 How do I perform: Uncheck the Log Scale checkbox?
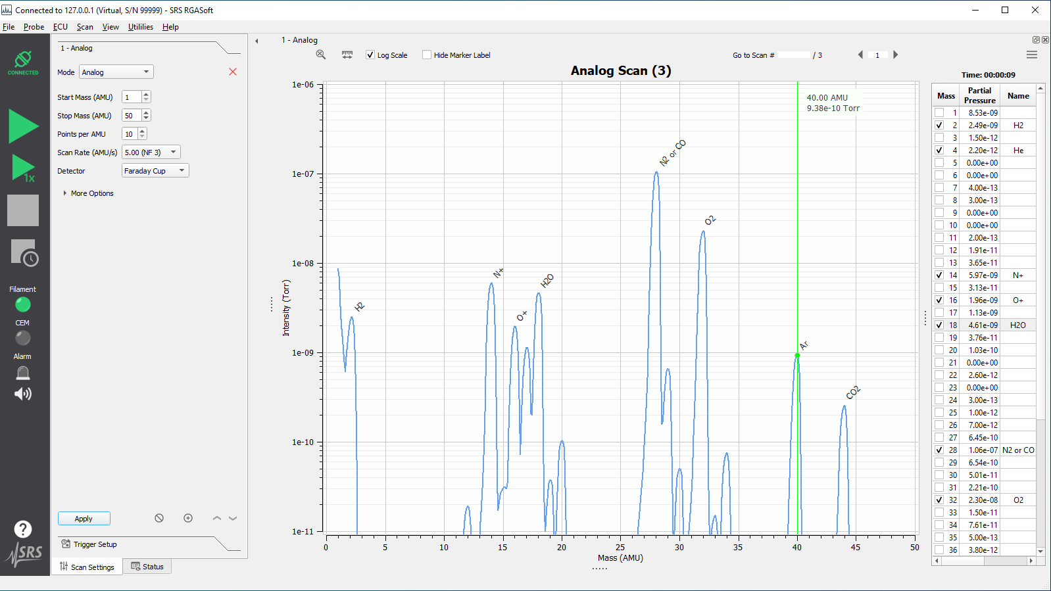[370, 55]
